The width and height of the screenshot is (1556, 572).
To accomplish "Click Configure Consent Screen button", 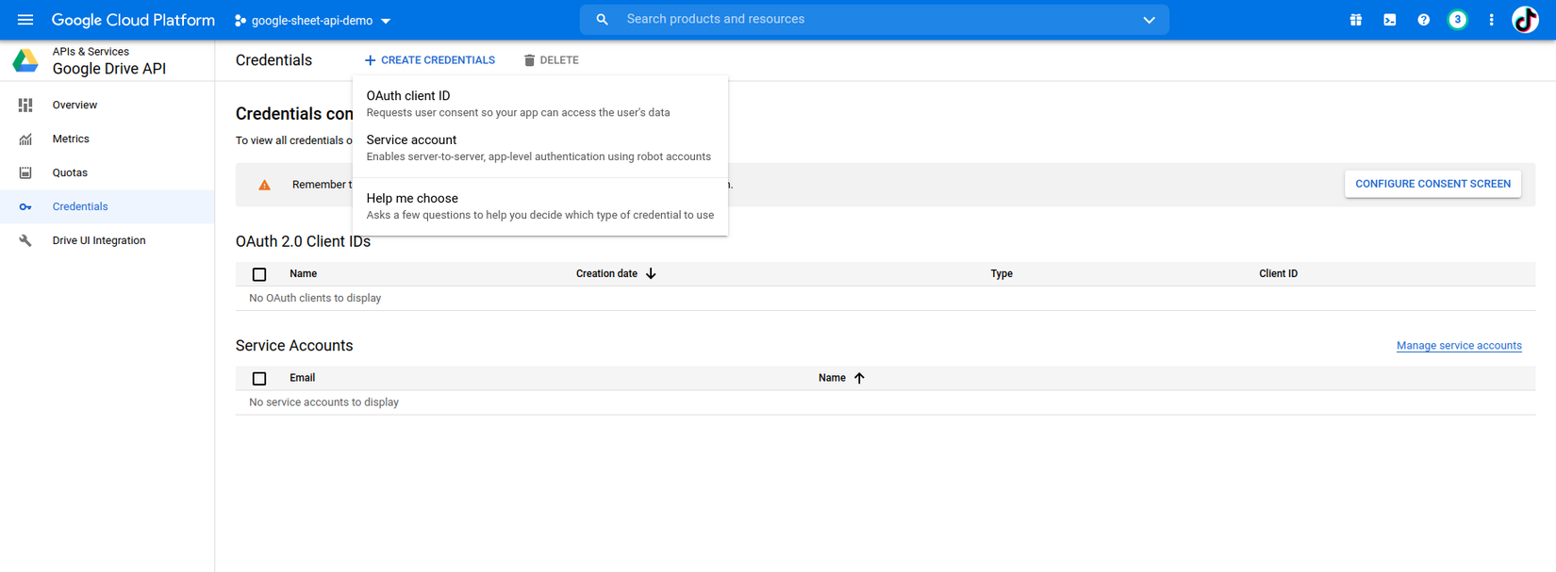I will coord(1432,184).
